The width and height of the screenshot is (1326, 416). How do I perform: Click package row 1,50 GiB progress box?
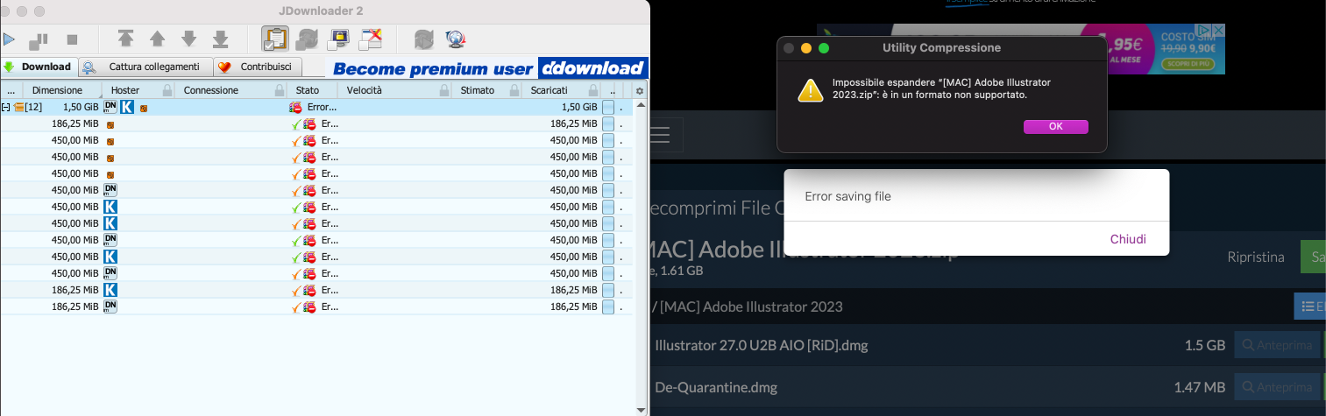[608, 107]
